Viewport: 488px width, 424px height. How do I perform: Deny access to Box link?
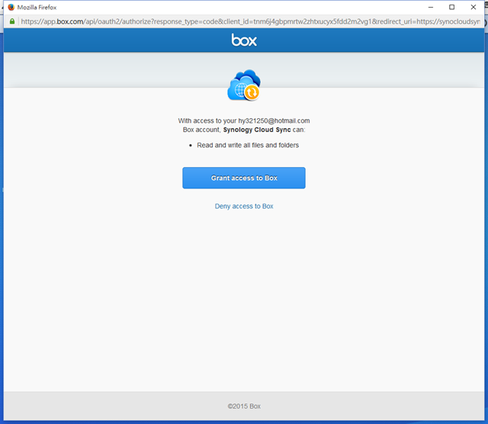click(244, 207)
